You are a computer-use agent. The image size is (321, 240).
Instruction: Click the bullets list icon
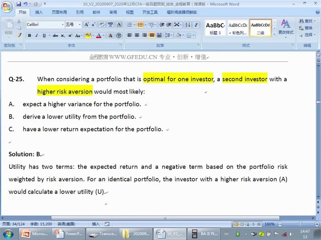tap(130, 25)
